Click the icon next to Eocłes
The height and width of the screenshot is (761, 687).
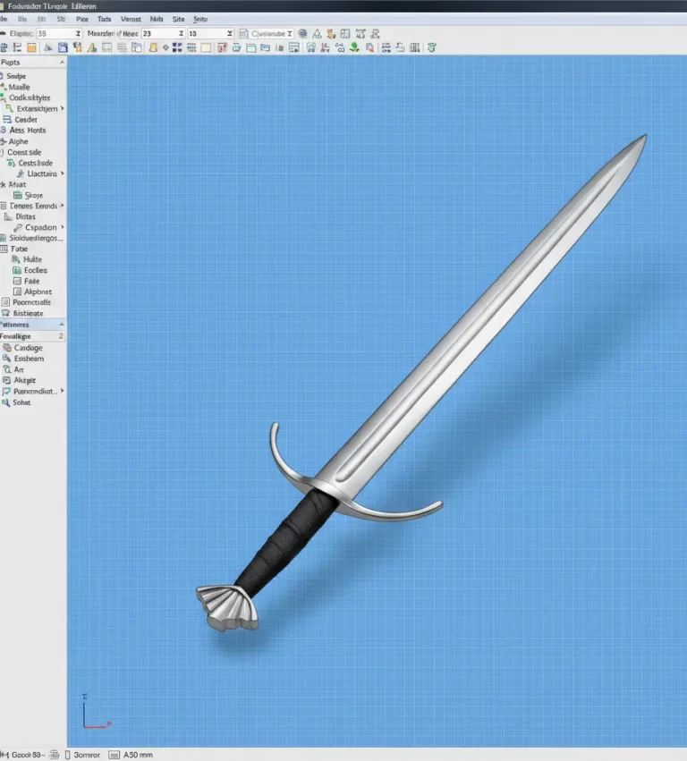(17, 270)
